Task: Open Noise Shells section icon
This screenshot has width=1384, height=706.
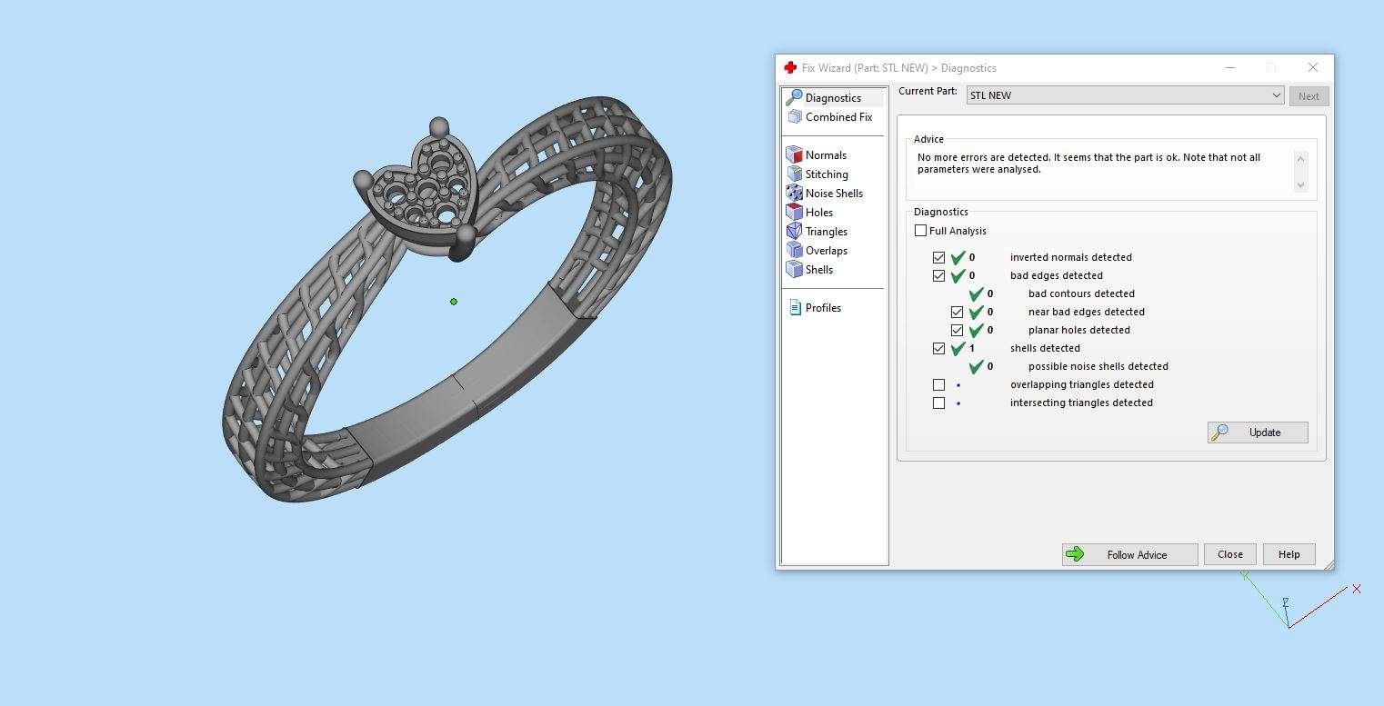Action: coord(795,193)
